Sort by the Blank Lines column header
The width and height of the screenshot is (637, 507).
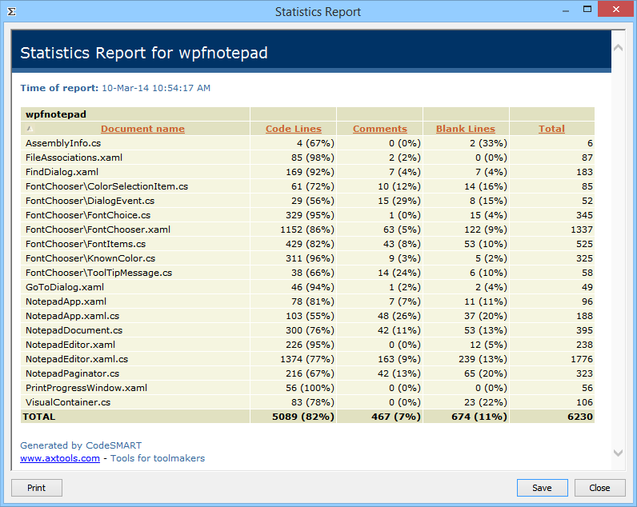(x=466, y=129)
